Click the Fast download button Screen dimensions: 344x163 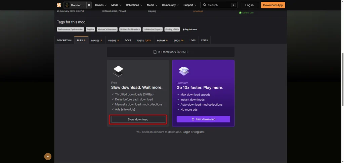tap(203, 119)
